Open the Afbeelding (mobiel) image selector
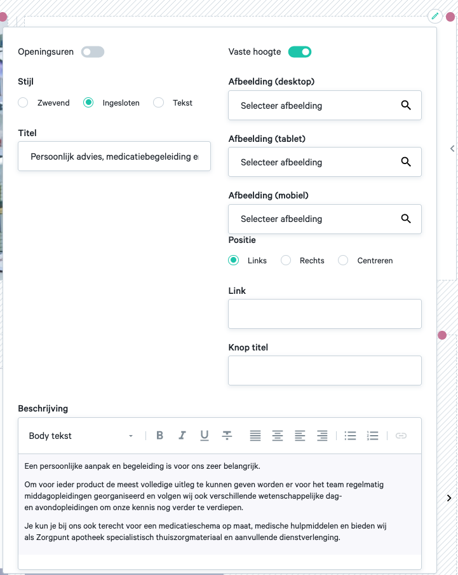 click(325, 219)
